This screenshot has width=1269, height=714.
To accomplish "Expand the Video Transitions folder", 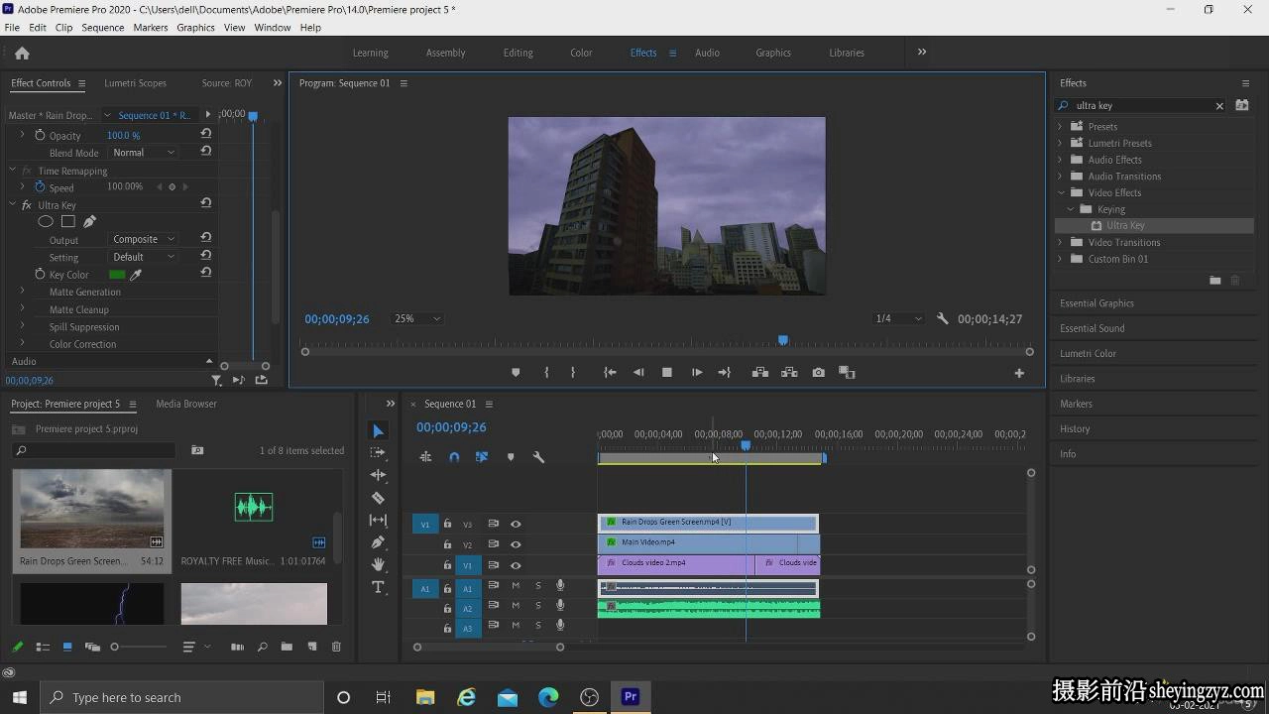I will [x=1060, y=242].
